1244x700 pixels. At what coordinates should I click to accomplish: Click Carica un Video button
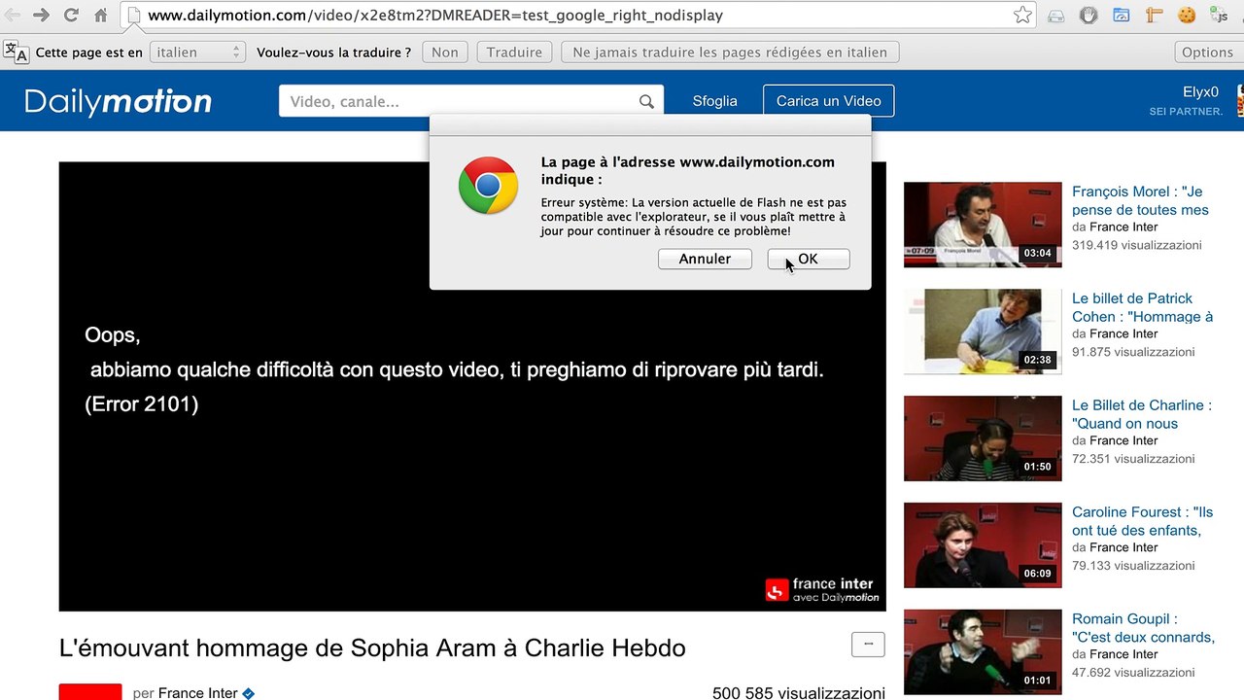(x=829, y=101)
